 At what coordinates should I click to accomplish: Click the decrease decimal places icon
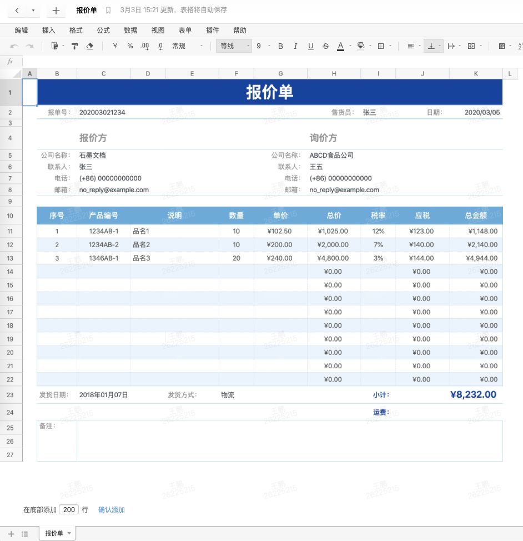coord(161,46)
